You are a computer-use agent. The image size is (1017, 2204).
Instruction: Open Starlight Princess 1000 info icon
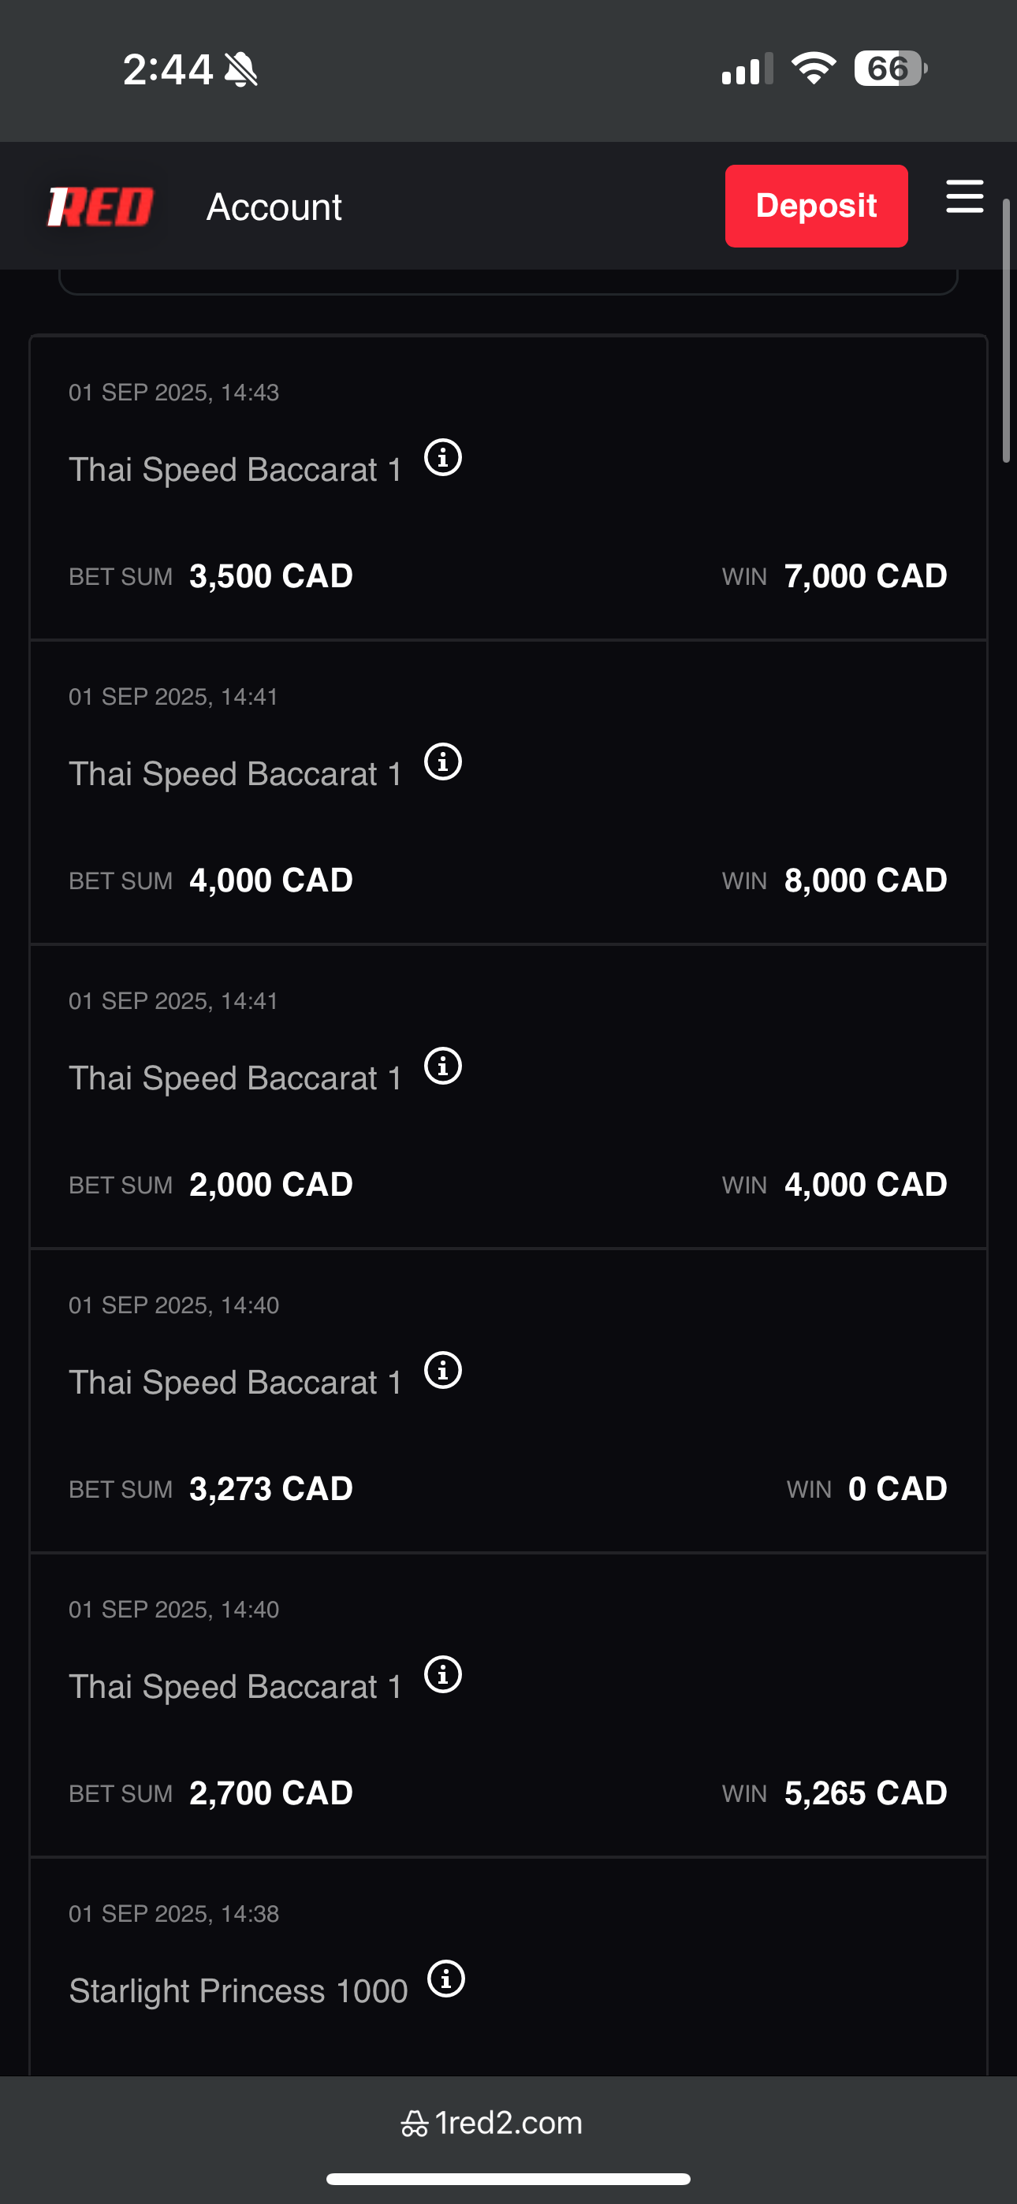point(446,1979)
